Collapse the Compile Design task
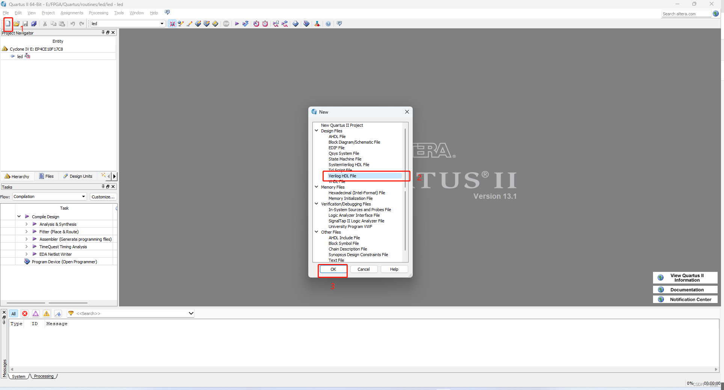 [x=19, y=216]
